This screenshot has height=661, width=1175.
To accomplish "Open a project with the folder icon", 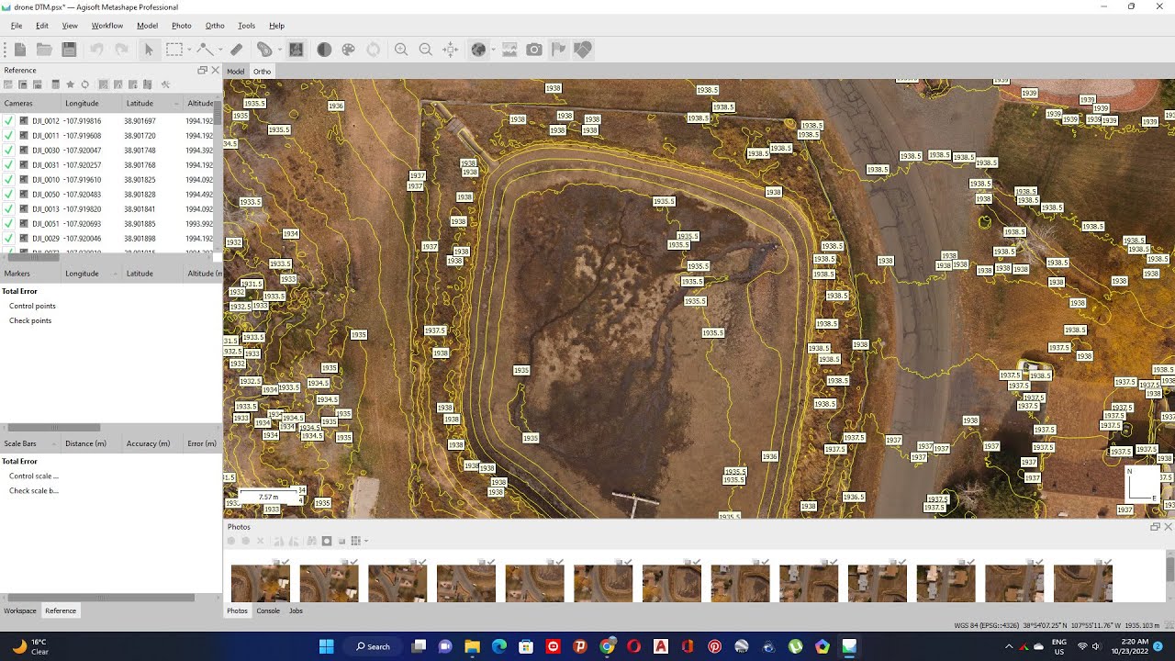I will click(44, 50).
